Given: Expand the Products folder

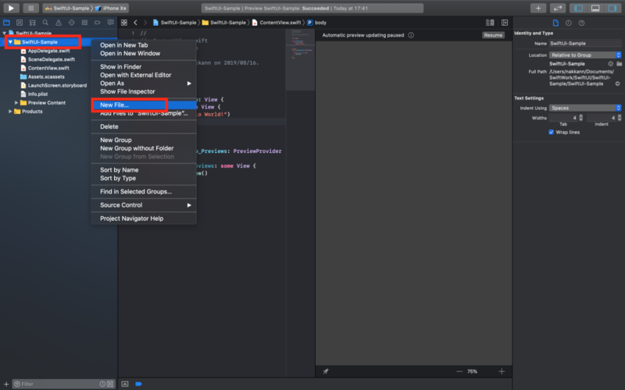Looking at the screenshot, I should [10, 112].
